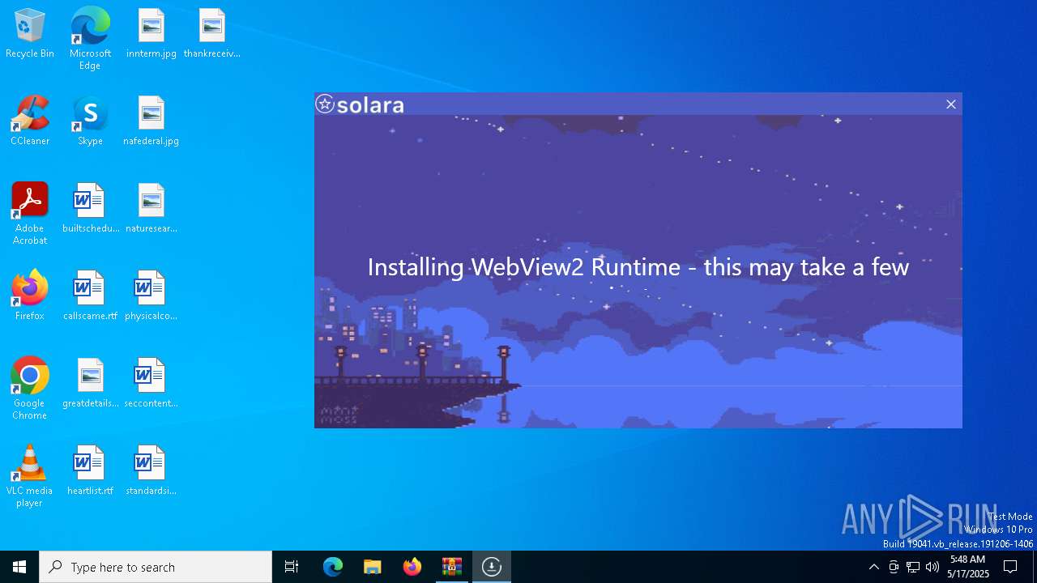
Task: Select the innterm.jpg file icon
Action: pyautogui.click(x=151, y=33)
